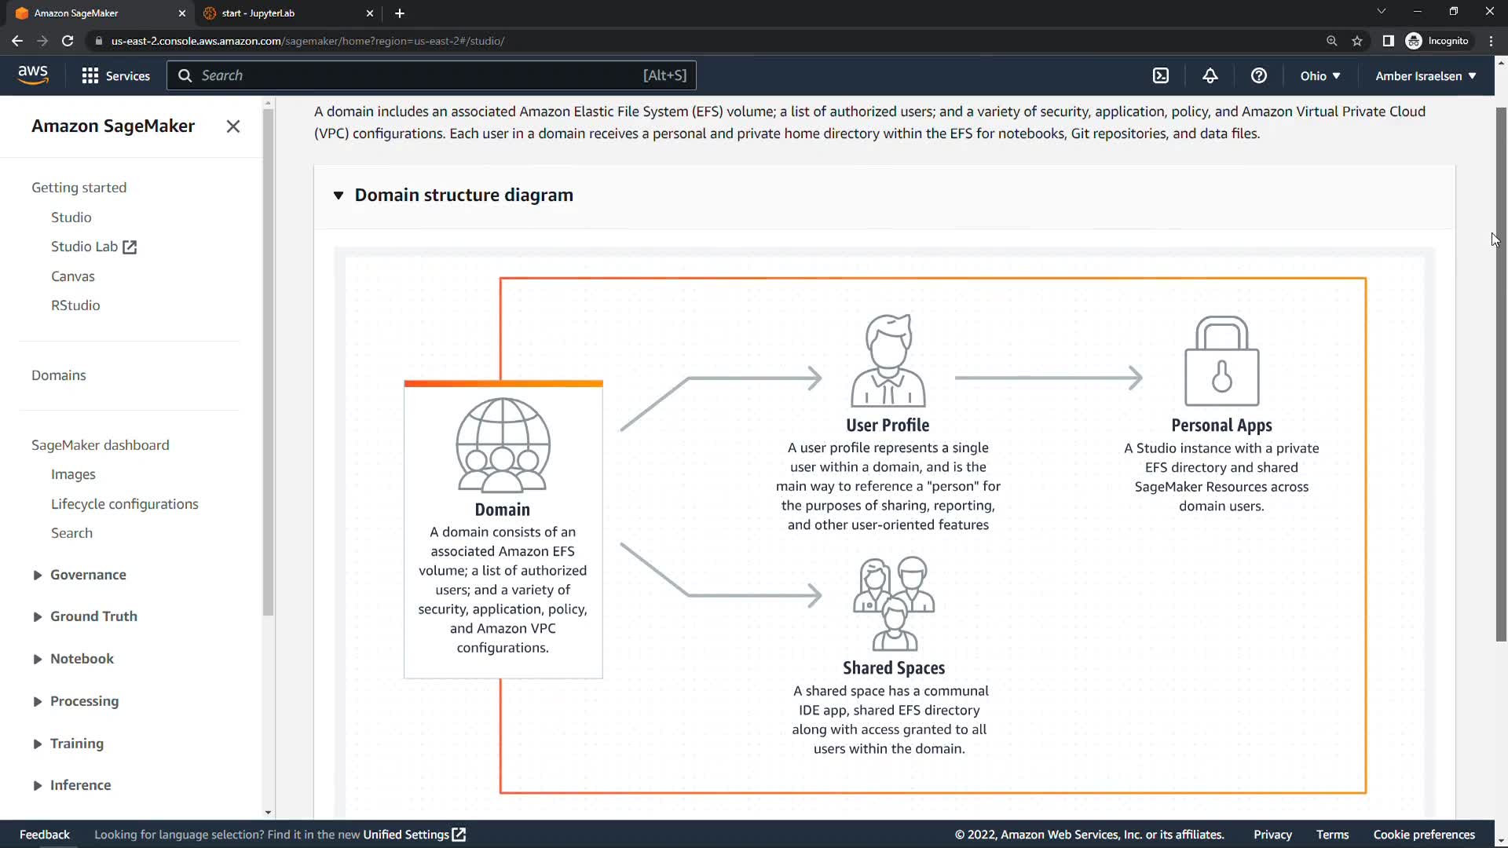Click the AWS search input field
This screenshot has width=1508, height=848.
[x=416, y=75]
